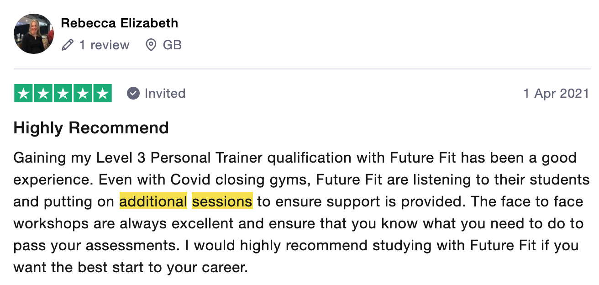The height and width of the screenshot is (285, 599).
Task: Open the Rebecca Elizabeth reviewer name
Action: [x=120, y=23]
